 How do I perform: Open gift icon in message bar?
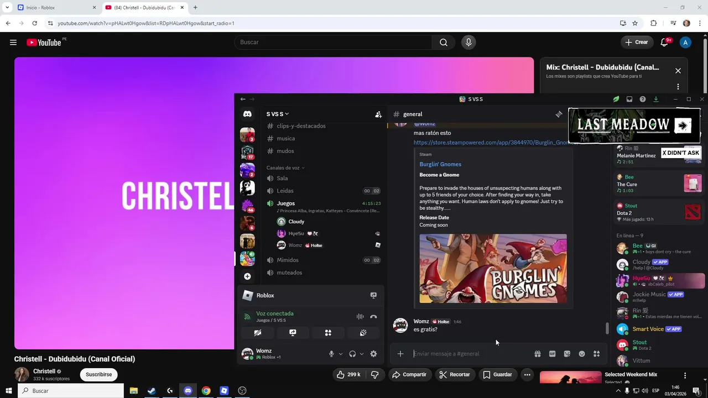click(537, 354)
